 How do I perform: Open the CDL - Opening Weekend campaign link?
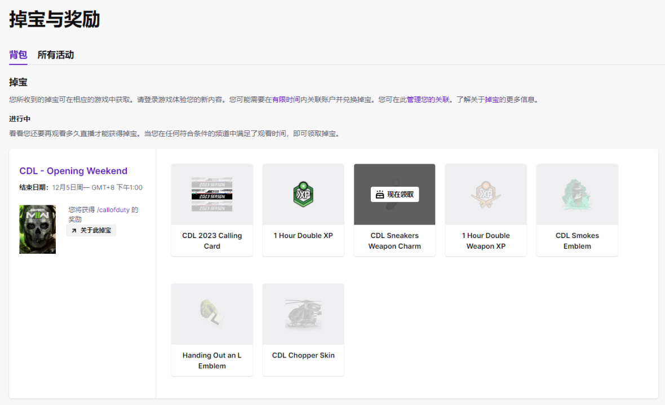(73, 171)
